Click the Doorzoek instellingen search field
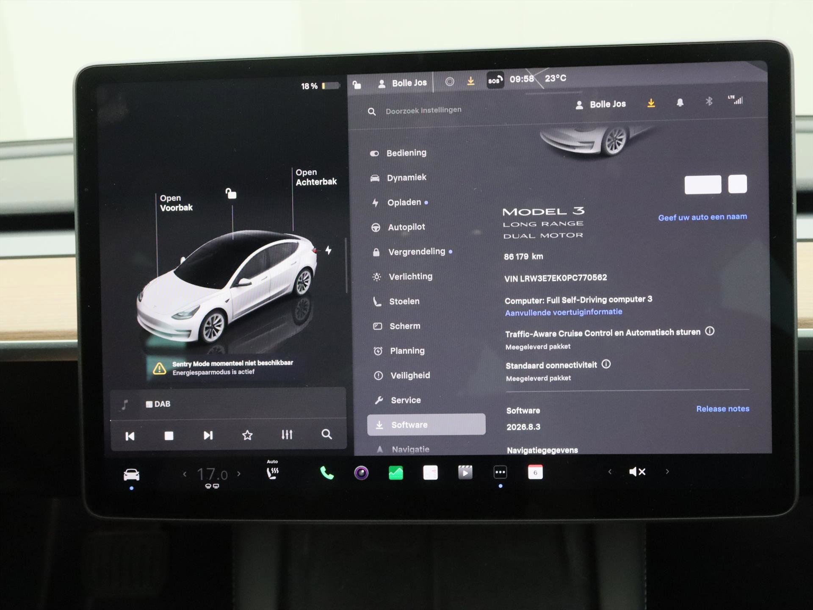The image size is (813, 610). tap(423, 110)
